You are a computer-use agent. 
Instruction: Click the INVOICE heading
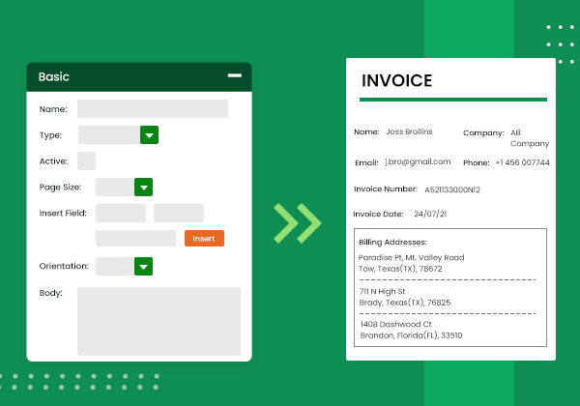click(x=396, y=81)
